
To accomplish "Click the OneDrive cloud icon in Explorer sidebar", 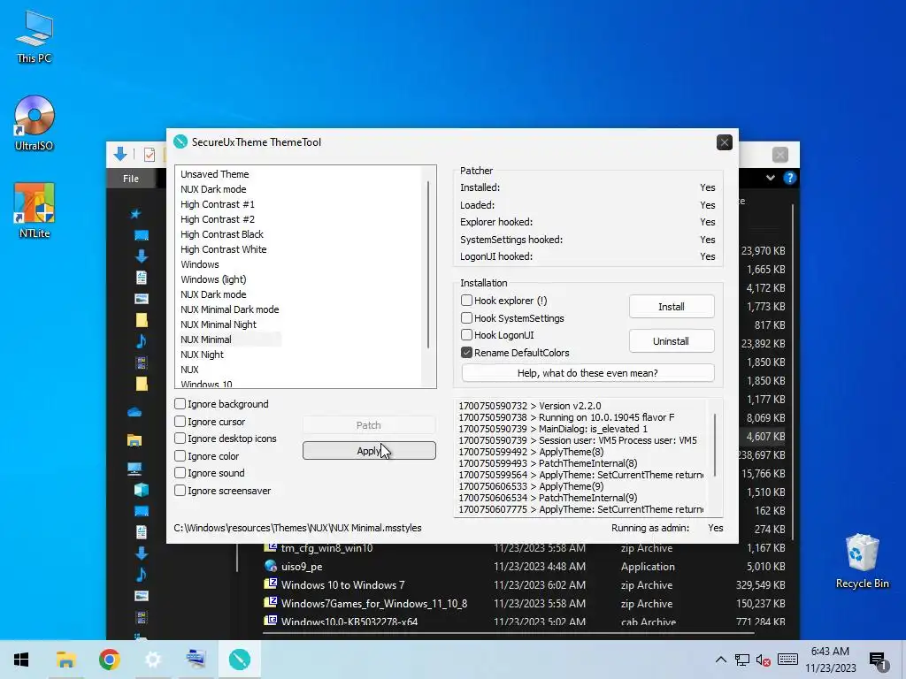I will pyautogui.click(x=134, y=412).
